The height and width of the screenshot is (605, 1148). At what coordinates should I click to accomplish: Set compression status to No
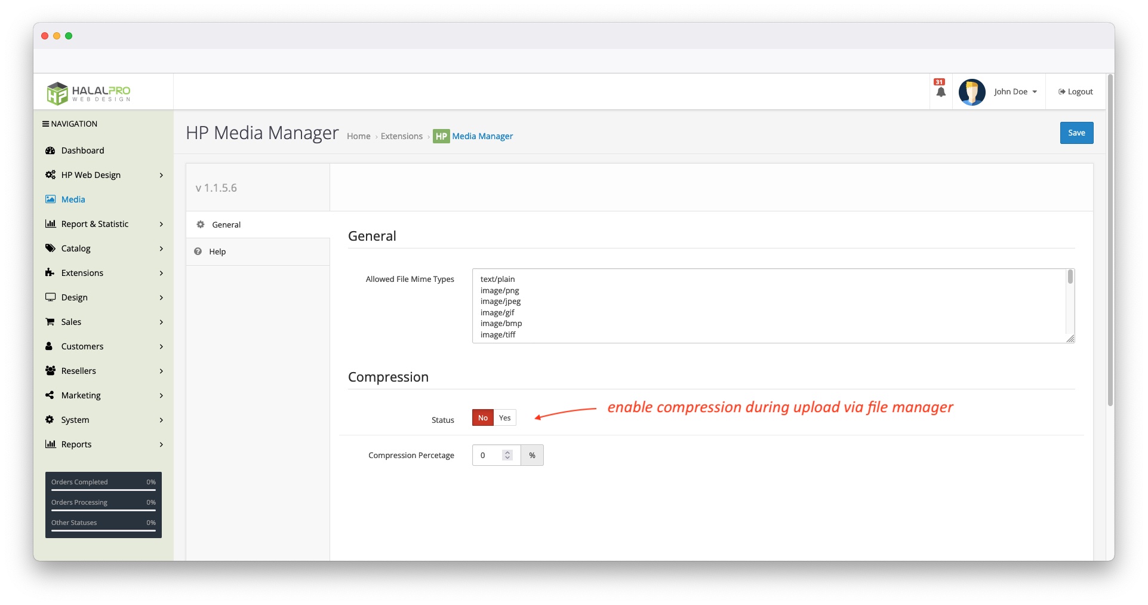coord(482,418)
